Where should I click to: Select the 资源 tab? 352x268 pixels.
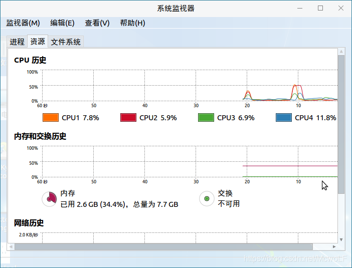pyautogui.click(x=38, y=41)
